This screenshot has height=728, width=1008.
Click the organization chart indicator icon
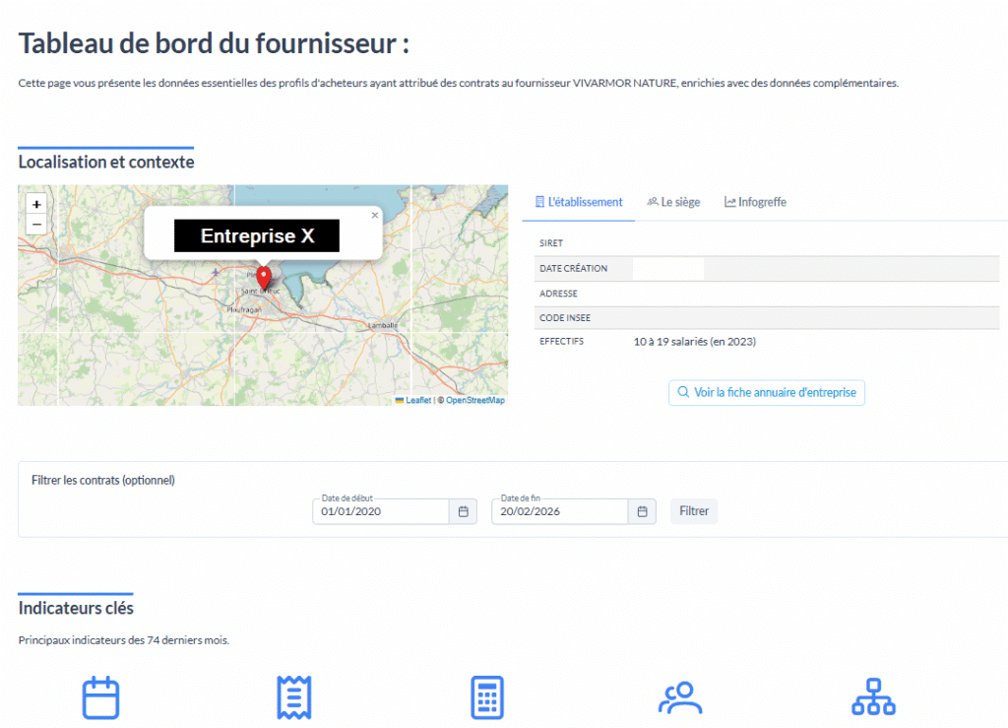point(873,697)
